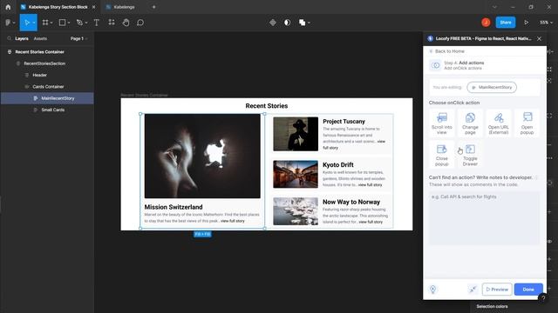The image size is (558, 313).
Task: Open the 55% zoom dropdown
Action: [x=546, y=23]
